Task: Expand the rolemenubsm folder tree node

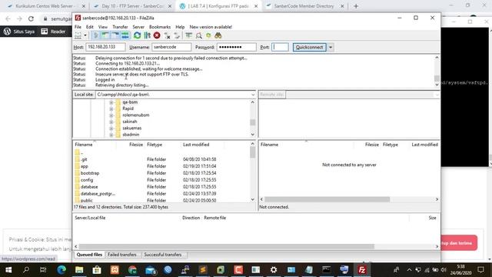Action: 111,115
